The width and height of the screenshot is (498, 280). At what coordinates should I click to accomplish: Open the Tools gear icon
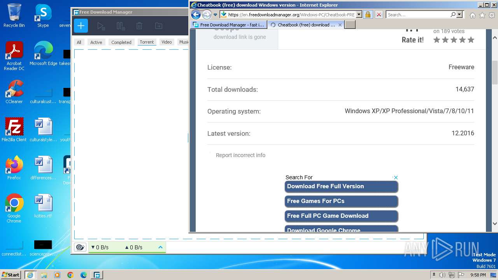pos(492,15)
